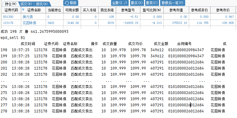
Task: Click contract number 0101000020984347 in row 198
Action: pyautogui.click(x=186, y=50)
